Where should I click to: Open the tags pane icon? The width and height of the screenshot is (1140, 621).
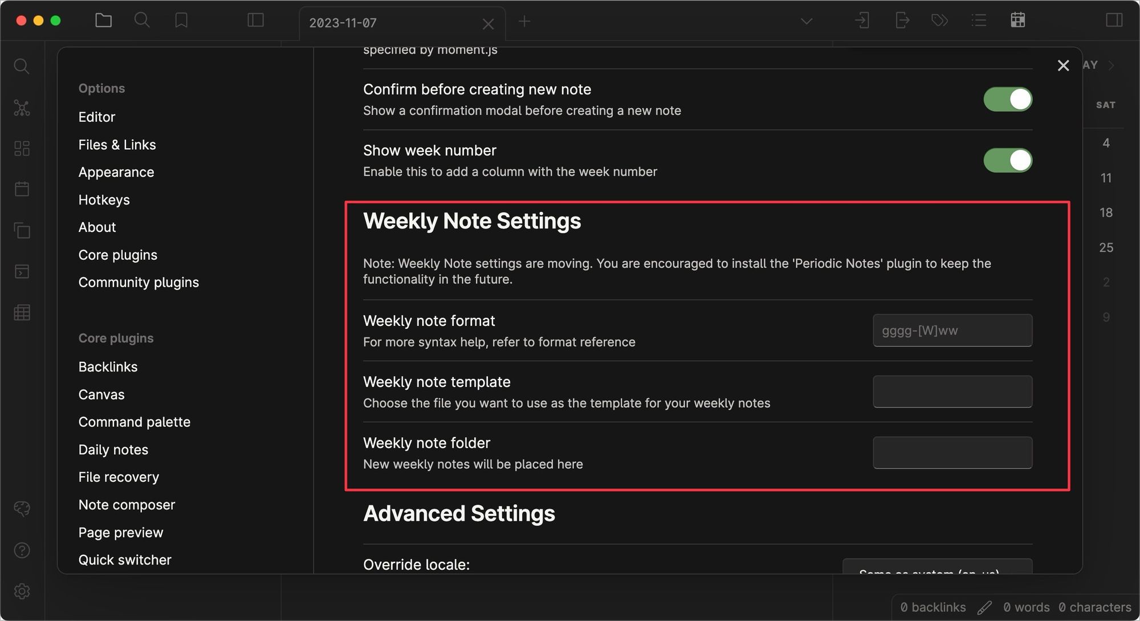point(939,21)
